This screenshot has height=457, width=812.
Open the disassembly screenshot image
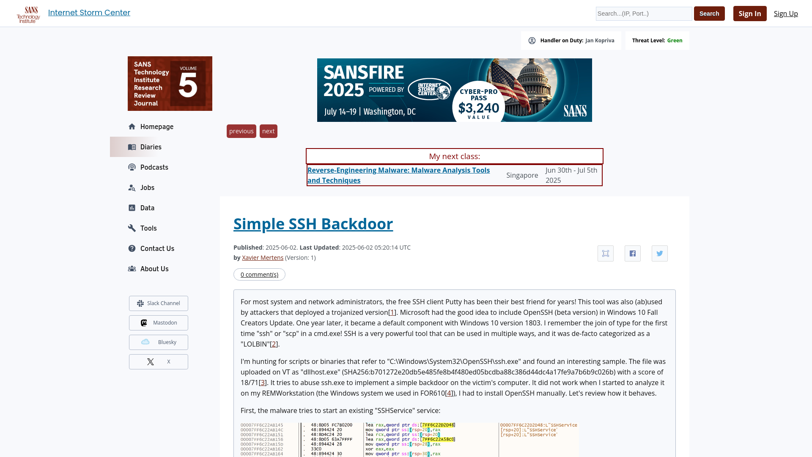409,440
